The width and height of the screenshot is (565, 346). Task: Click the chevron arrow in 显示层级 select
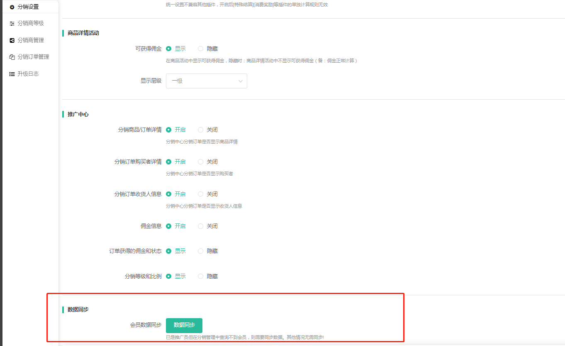click(x=241, y=81)
